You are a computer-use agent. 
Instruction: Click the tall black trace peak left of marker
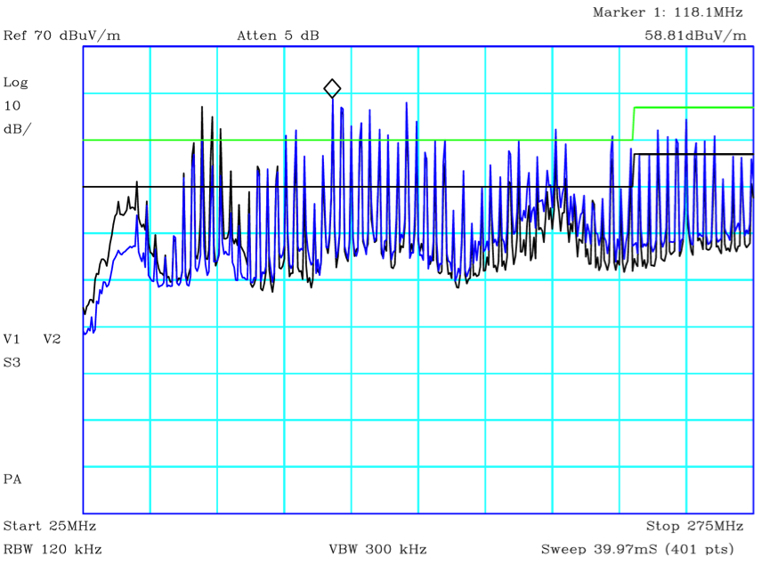(x=202, y=110)
